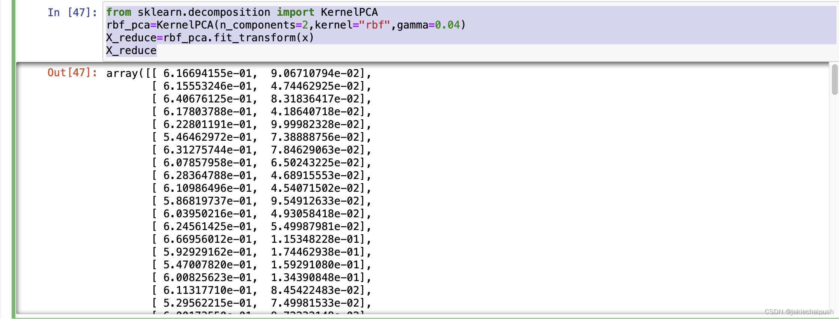Click the value 6.16694155e-01 in output
The width and height of the screenshot is (839, 319).
(x=207, y=73)
